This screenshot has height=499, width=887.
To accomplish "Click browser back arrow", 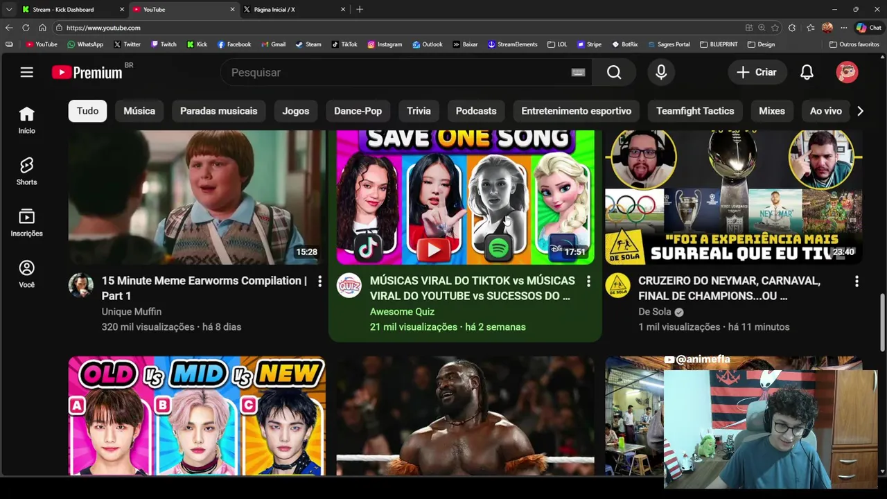I will [9, 28].
